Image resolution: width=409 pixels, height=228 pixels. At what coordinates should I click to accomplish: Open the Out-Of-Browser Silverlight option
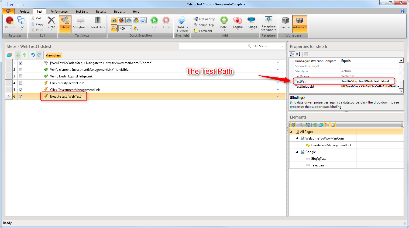pyautogui.click(x=182, y=24)
